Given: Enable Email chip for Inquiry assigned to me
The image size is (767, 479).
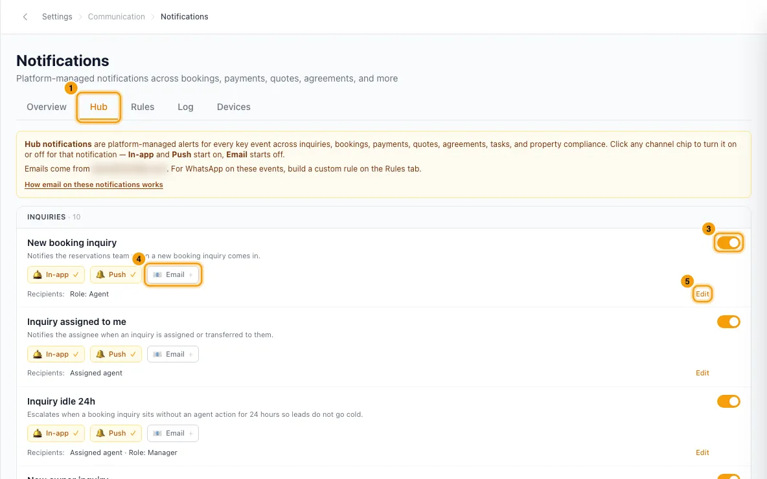Looking at the screenshot, I should [173, 354].
